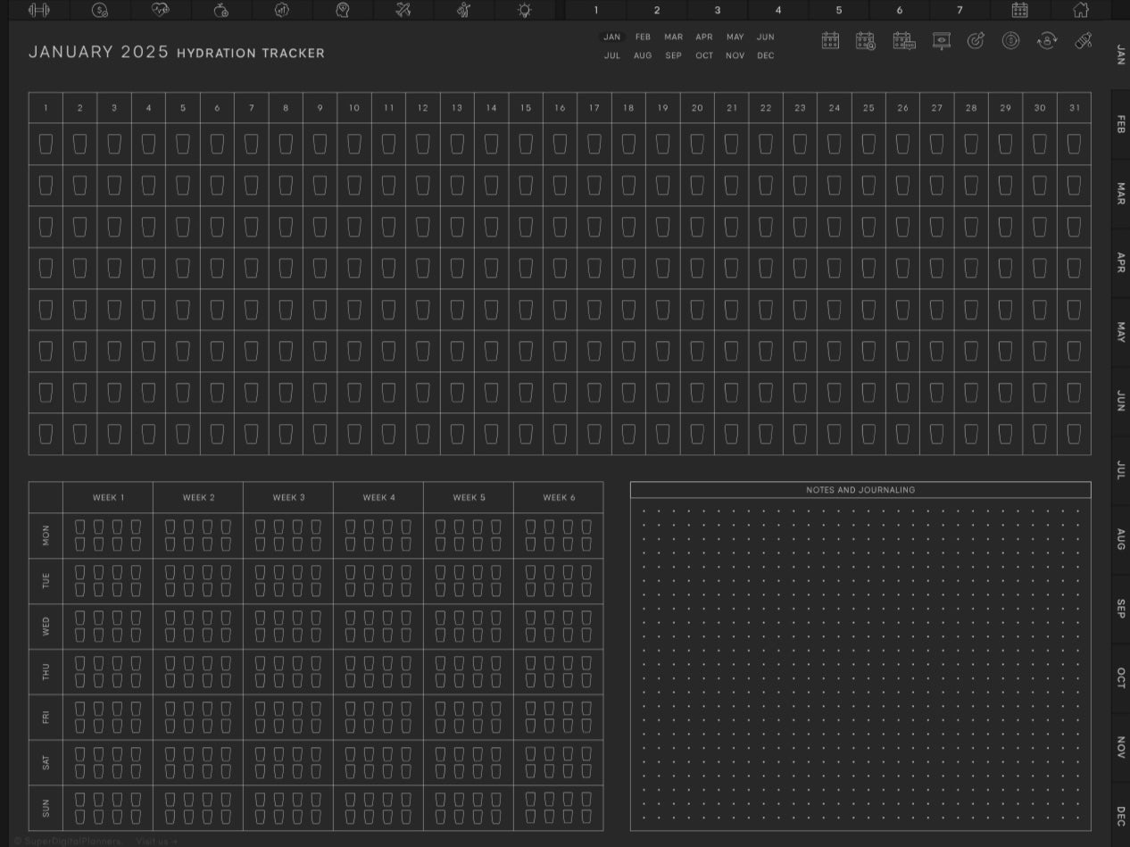Switch to the FEB side tab

click(x=1120, y=124)
